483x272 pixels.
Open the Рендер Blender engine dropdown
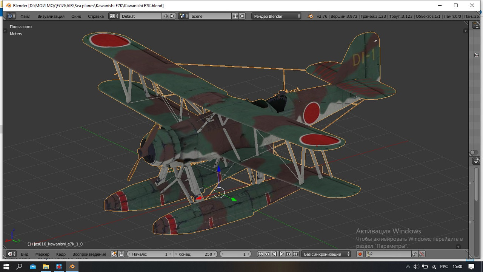pyautogui.click(x=276, y=16)
